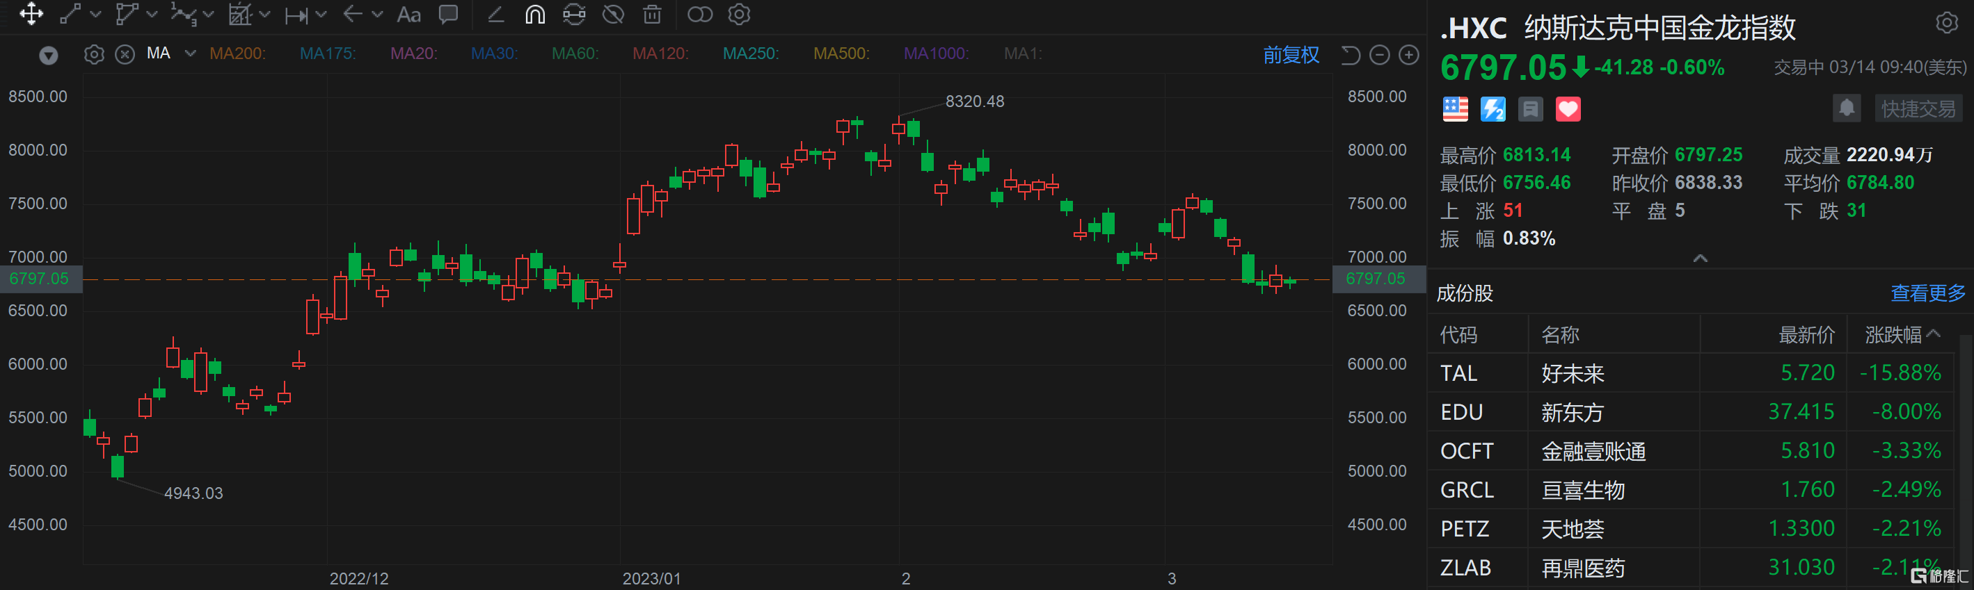Open the EDU 新东方 stock row

tap(1692, 413)
